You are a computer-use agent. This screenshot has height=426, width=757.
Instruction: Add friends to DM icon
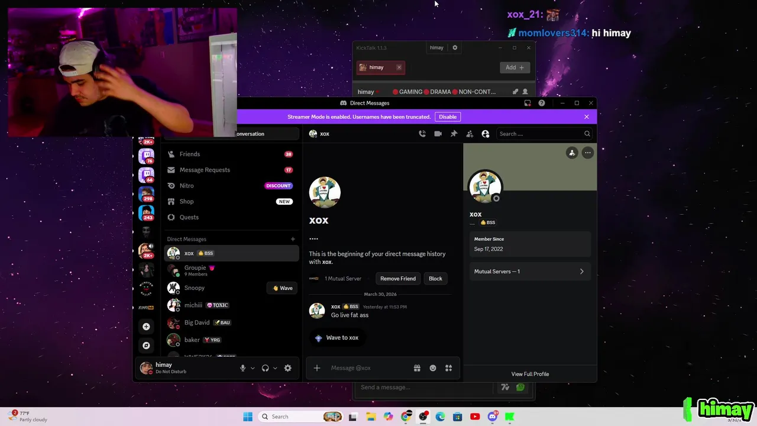[470, 134]
